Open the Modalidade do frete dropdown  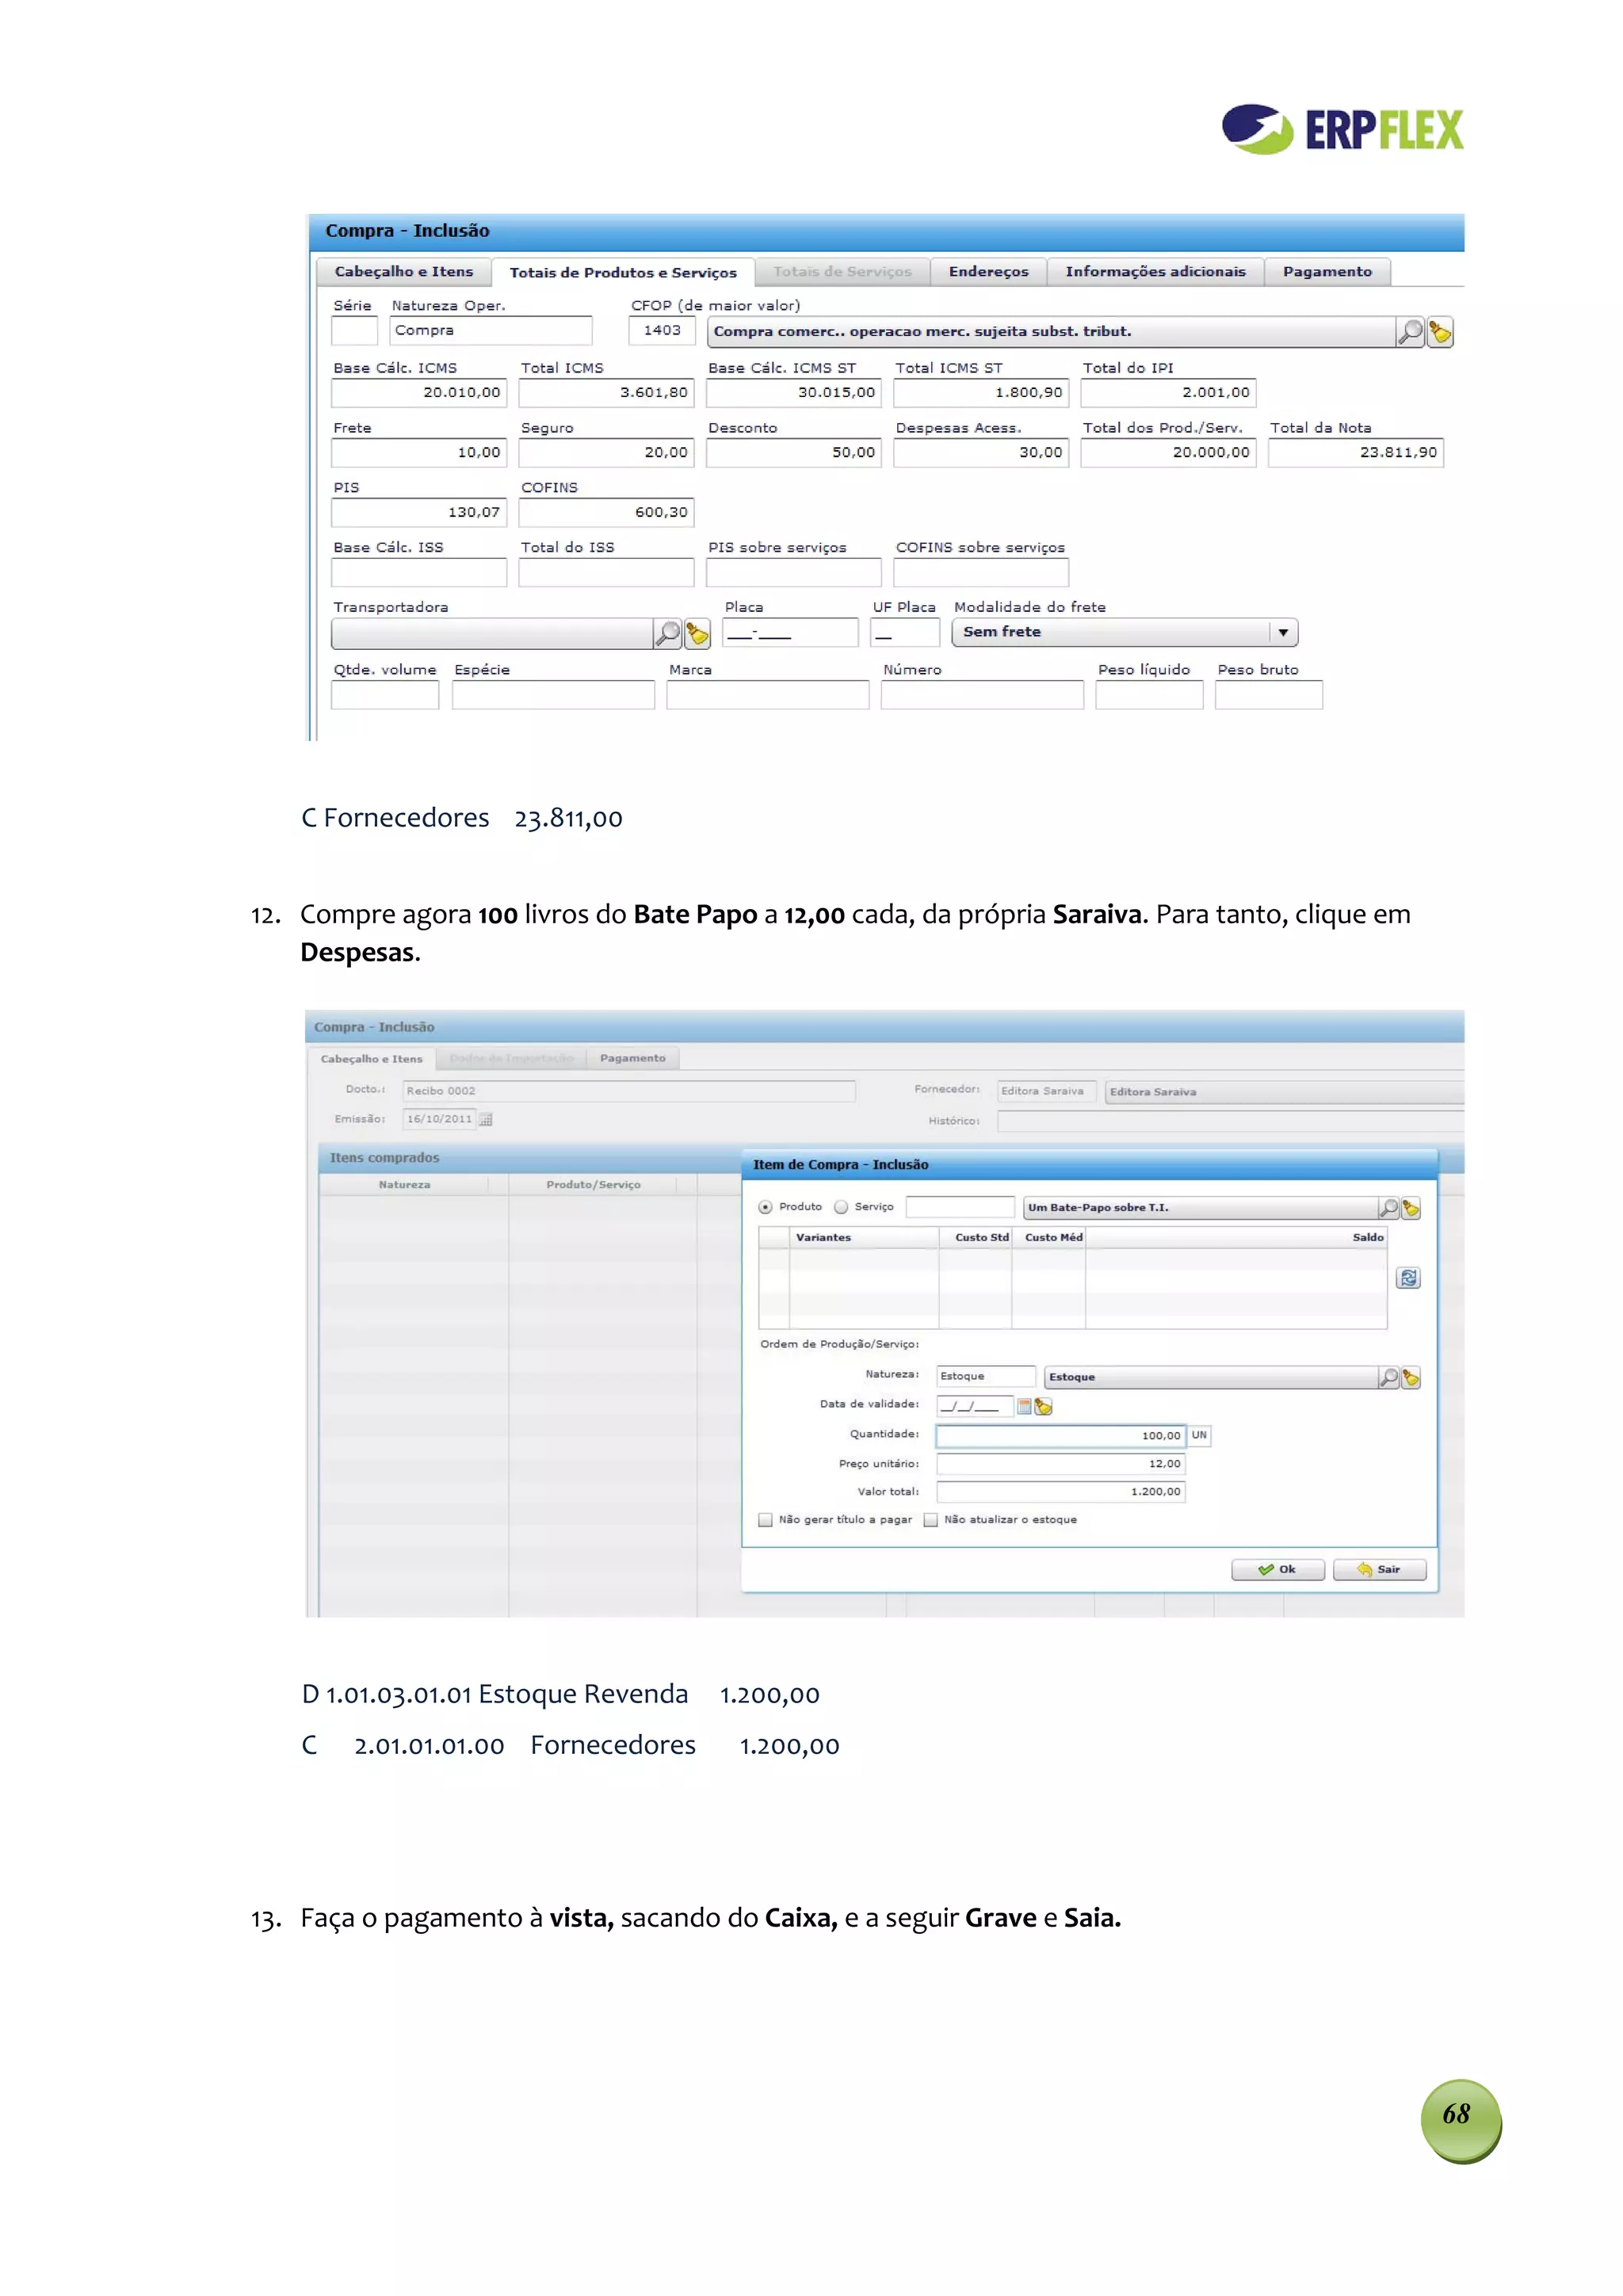tap(1283, 633)
